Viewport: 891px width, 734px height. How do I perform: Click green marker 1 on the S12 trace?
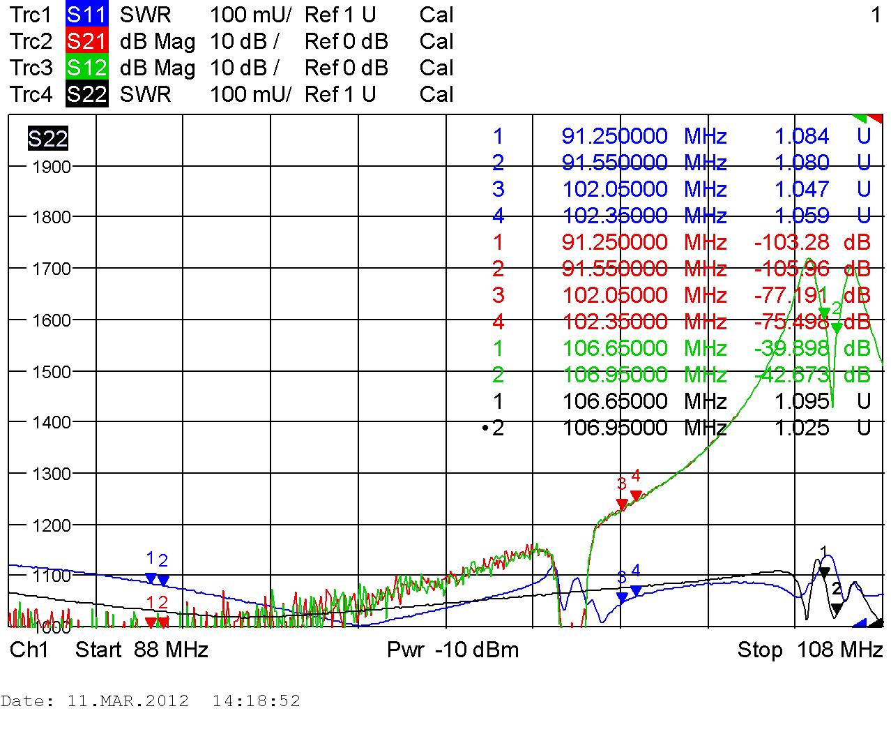[x=824, y=312]
